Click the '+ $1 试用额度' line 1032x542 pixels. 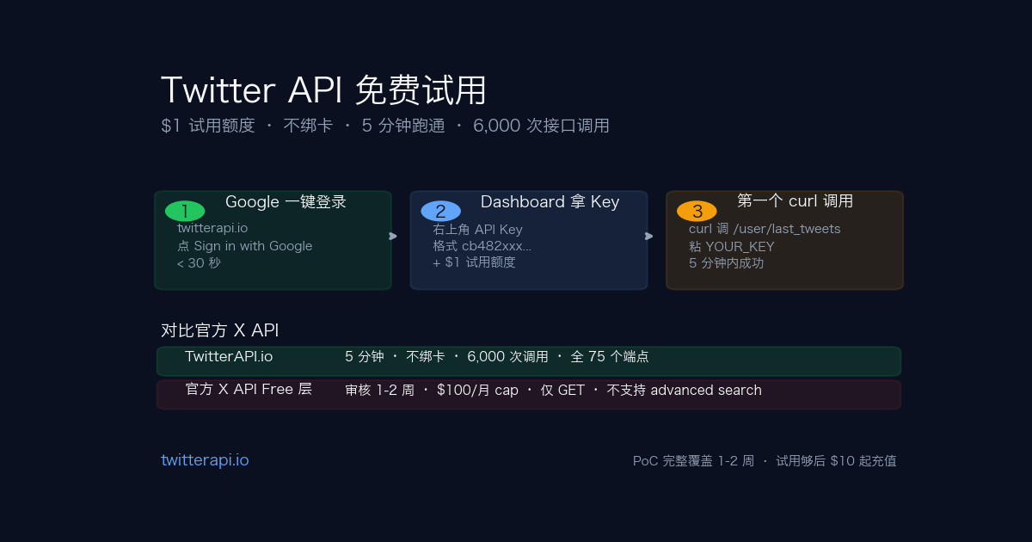(x=474, y=262)
